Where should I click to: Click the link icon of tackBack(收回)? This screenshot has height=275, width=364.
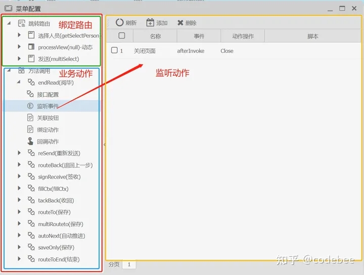click(31, 200)
